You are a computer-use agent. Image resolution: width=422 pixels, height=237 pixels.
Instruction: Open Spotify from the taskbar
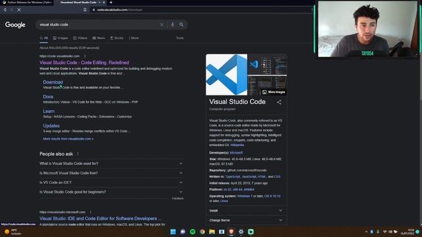[193, 232]
